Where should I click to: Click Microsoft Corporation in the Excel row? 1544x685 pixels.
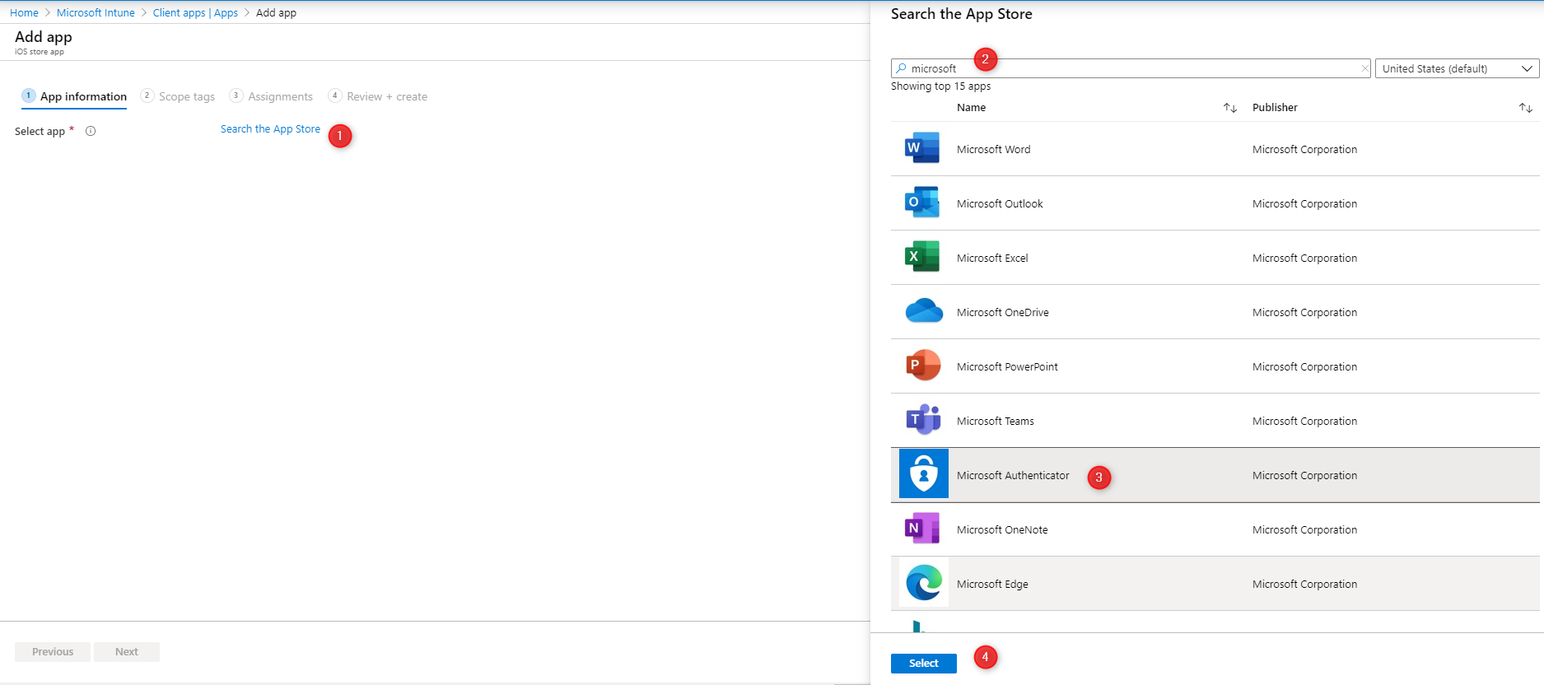pyautogui.click(x=1304, y=258)
